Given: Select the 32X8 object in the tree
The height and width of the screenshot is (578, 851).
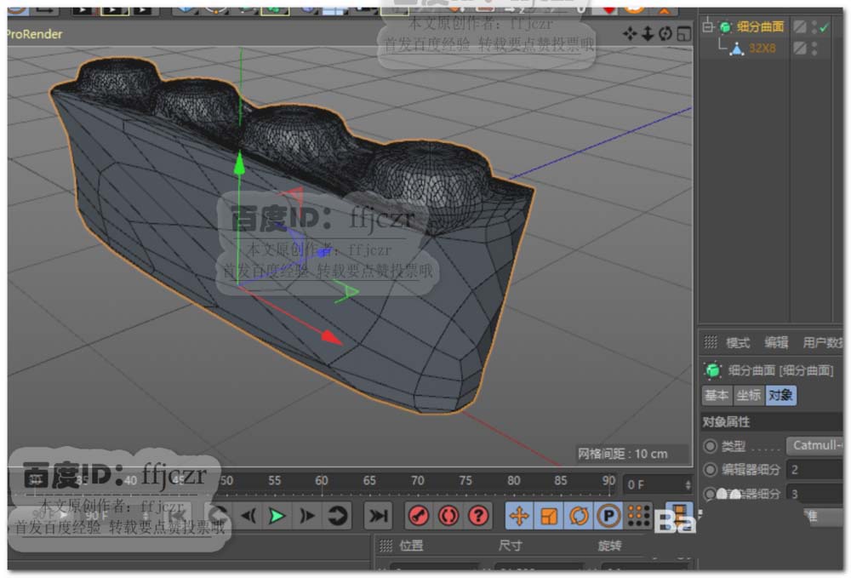Looking at the screenshot, I should click(x=762, y=48).
